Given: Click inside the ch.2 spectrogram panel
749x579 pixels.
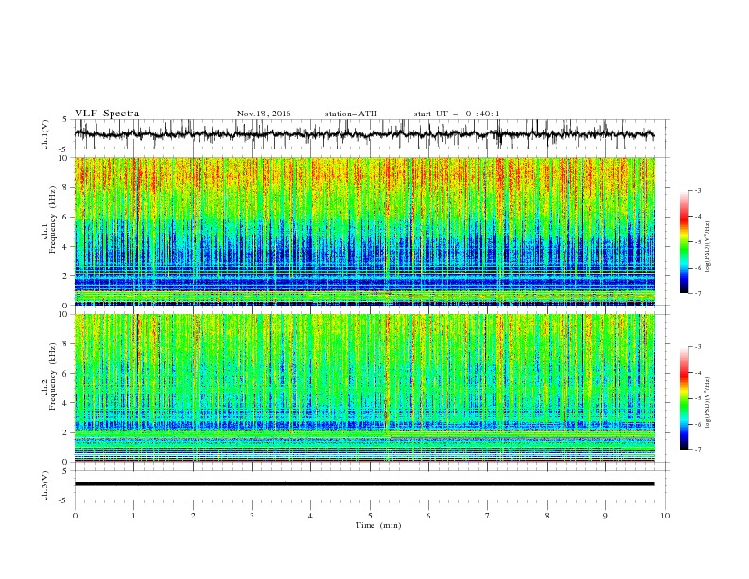Looking at the screenshot, I should 365,388.
